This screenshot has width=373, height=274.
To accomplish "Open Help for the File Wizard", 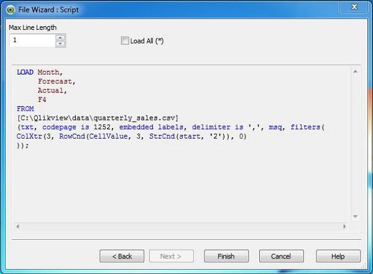I will 338,256.
